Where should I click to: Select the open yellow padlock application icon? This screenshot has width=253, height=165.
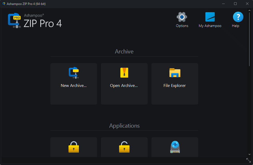click(x=124, y=147)
